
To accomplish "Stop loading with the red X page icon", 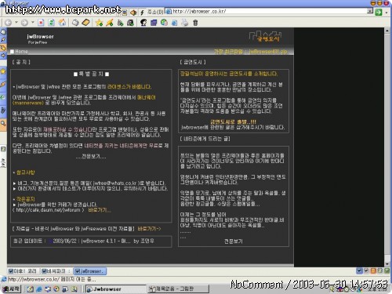I will coord(41,23).
